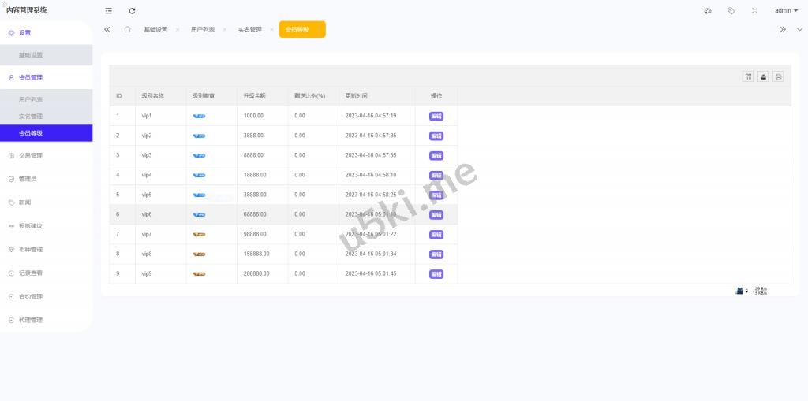Viewport: 808px width, 401px height.
Task: Expand the 币种管理 sidebar menu
Action: [31, 249]
